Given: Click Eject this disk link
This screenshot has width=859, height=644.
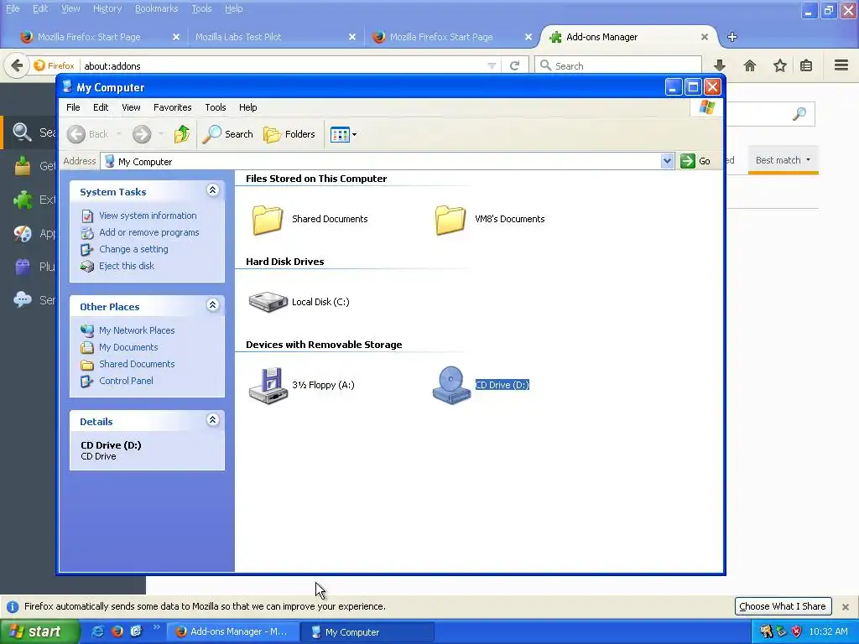Looking at the screenshot, I should point(127,266).
